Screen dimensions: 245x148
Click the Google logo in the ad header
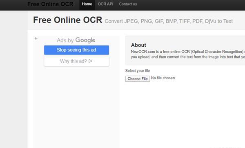pos(85,40)
